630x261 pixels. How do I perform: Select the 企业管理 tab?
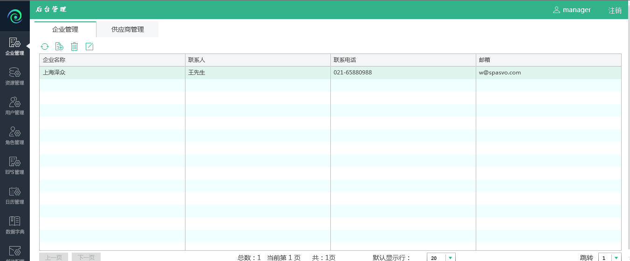[65, 29]
